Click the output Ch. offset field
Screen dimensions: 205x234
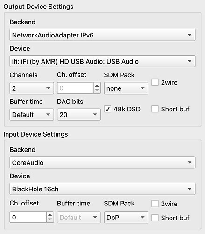(75, 88)
